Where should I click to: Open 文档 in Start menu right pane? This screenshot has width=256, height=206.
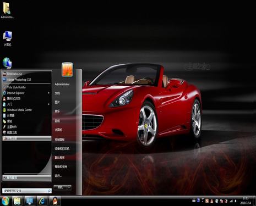pos(57,93)
